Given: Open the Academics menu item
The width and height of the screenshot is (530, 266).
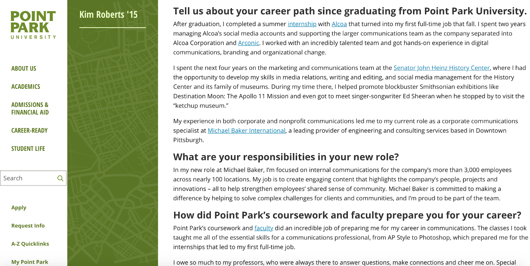Looking at the screenshot, I should click(26, 87).
